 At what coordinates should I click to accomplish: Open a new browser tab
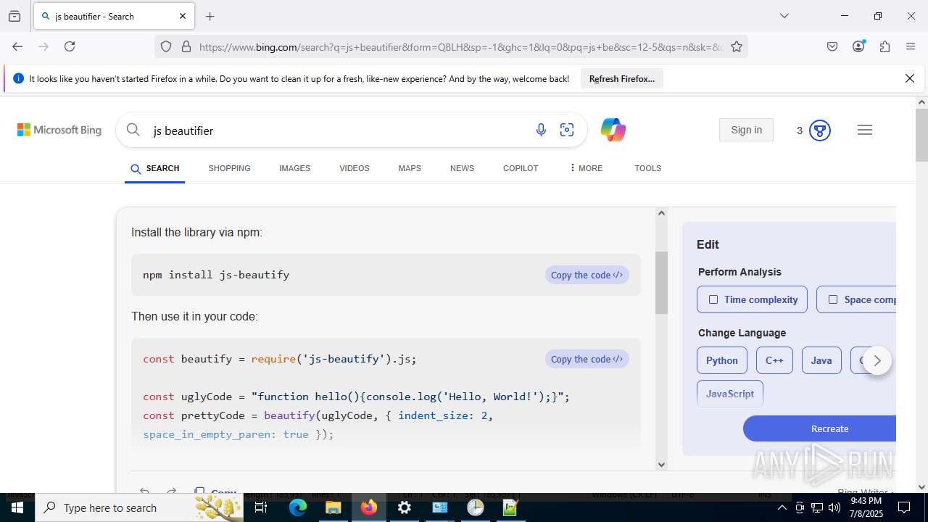tap(210, 16)
